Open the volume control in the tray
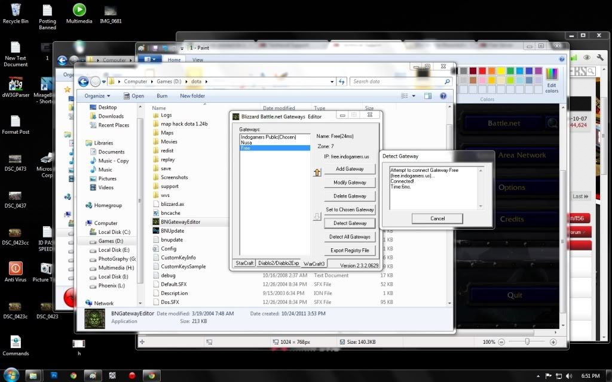612x382 pixels. pyautogui.click(x=569, y=376)
